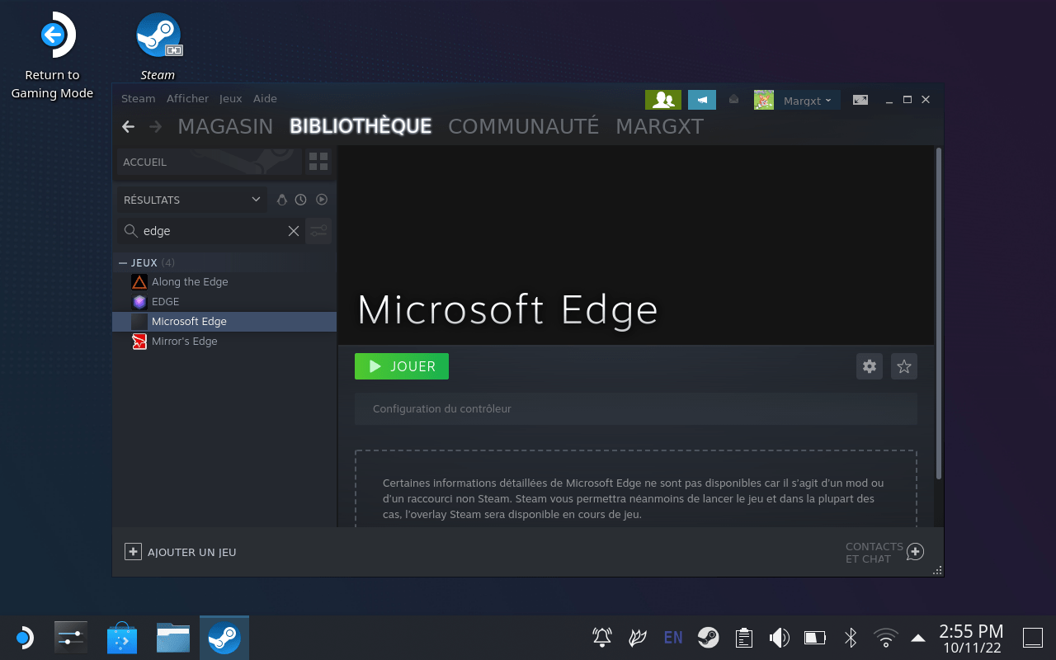Click AJOUTER UN JEU

(x=181, y=552)
